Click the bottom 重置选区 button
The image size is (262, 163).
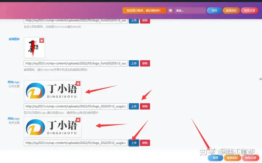[232, 158]
